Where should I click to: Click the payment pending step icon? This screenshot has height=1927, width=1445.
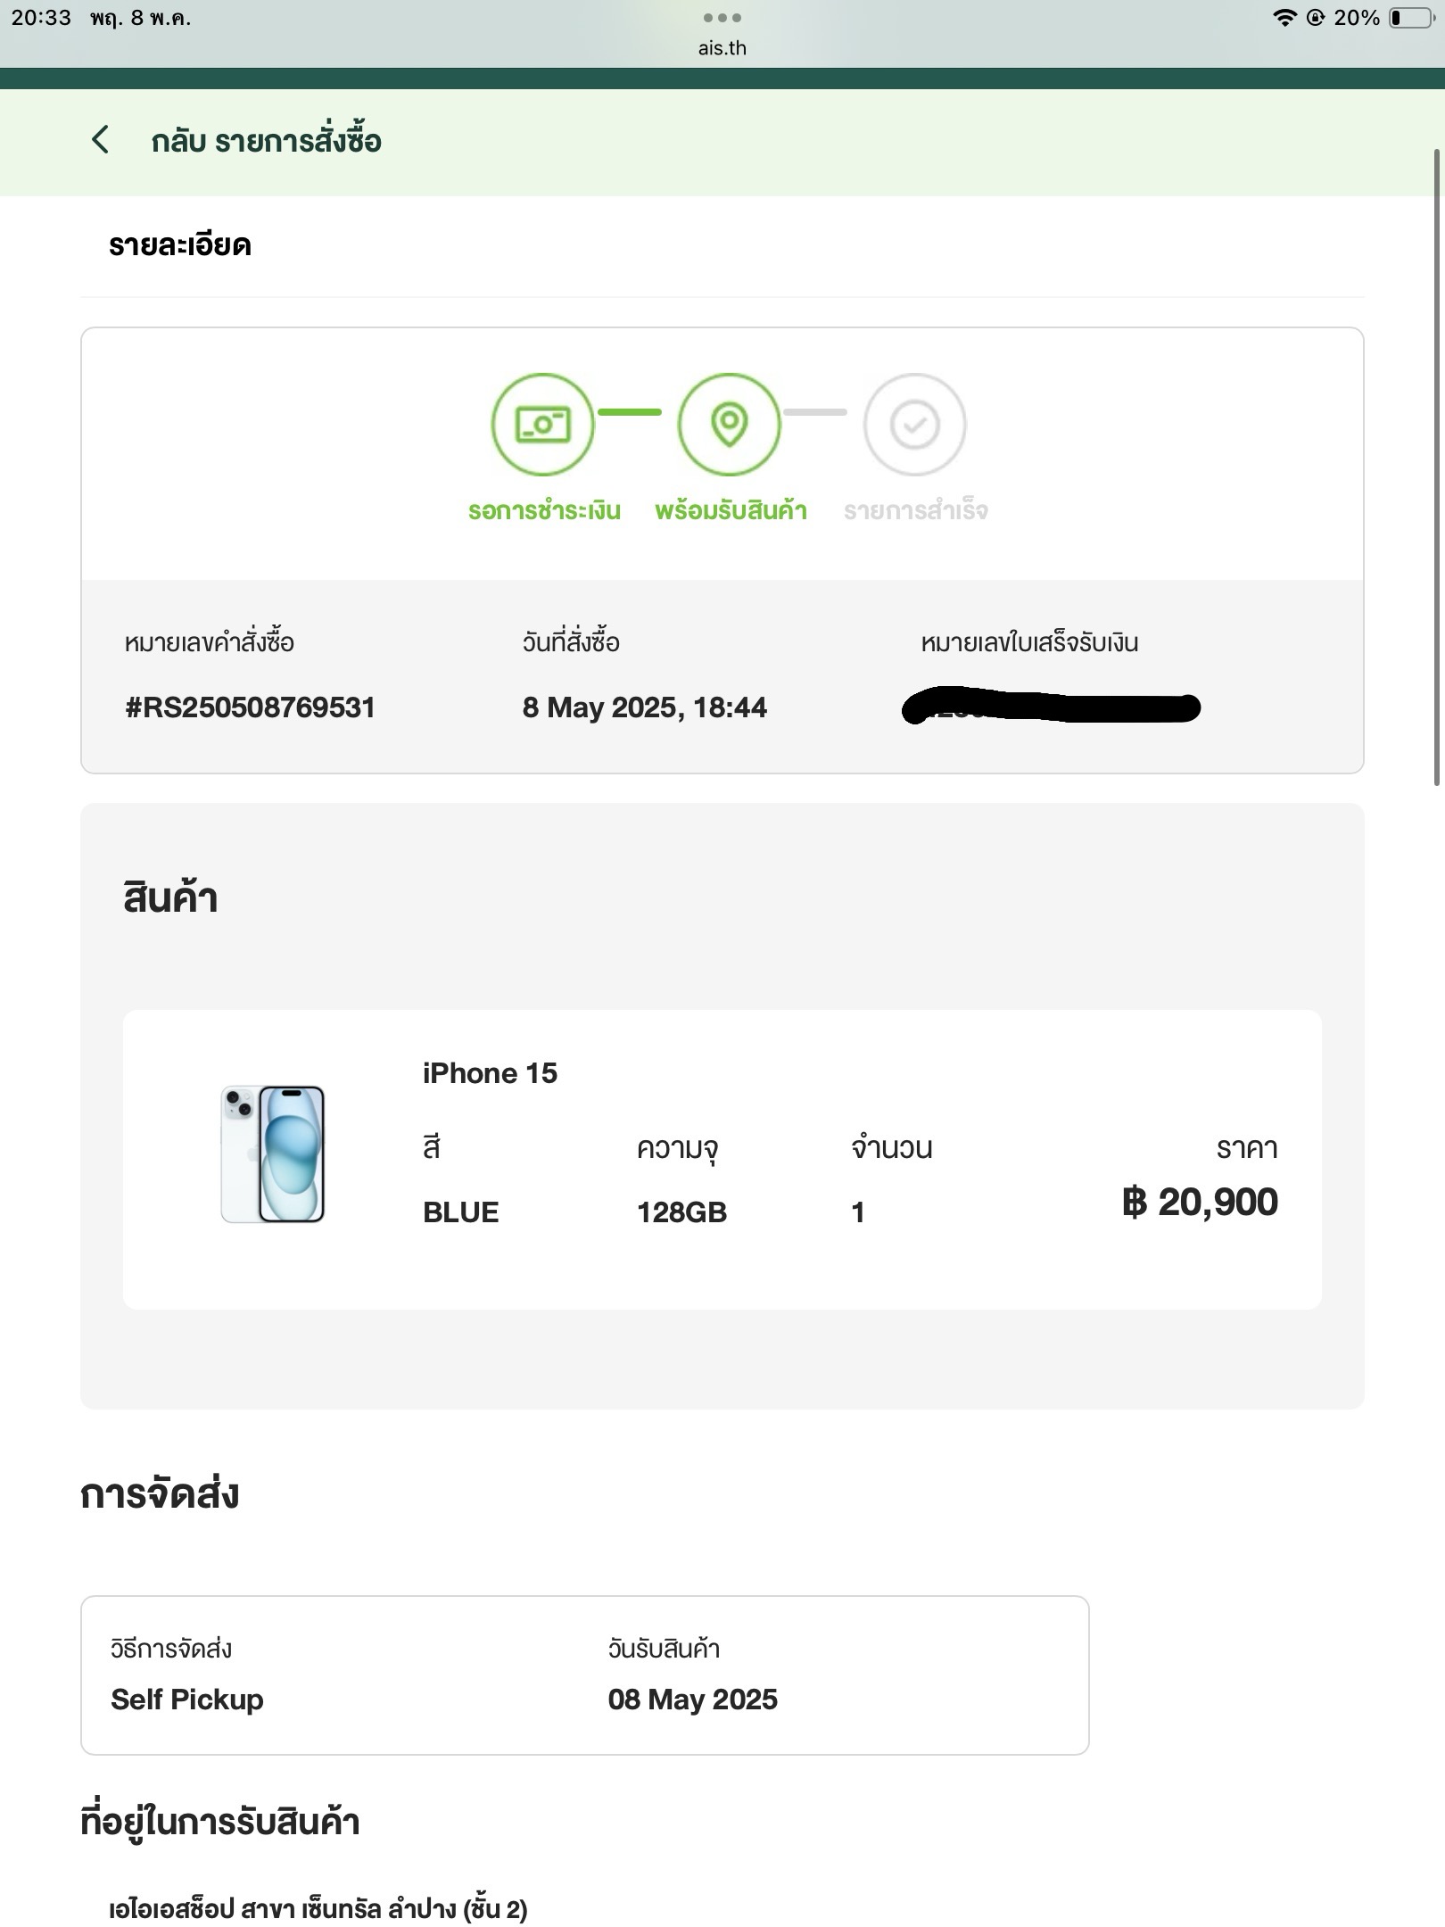542,425
